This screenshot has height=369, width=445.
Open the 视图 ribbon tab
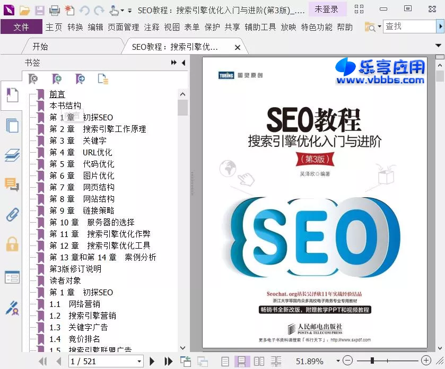click(172, 27)
